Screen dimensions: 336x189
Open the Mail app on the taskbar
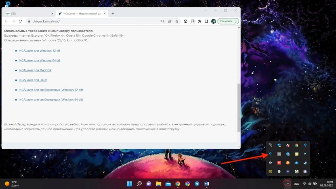click(x=168, y=184)
